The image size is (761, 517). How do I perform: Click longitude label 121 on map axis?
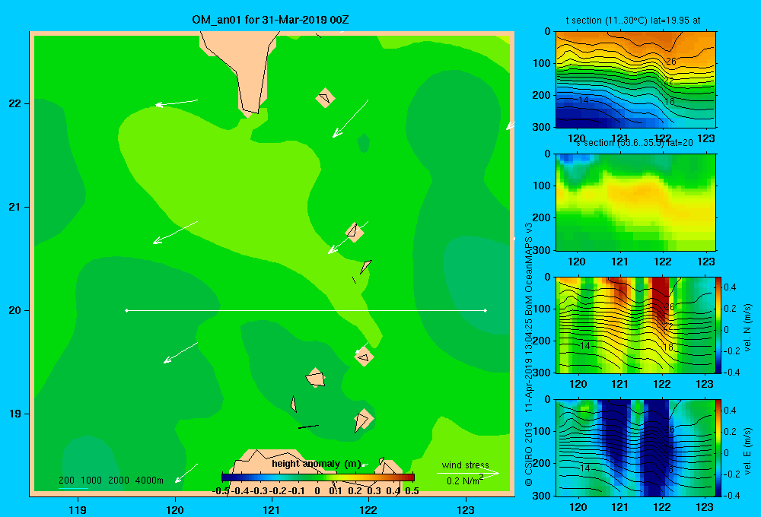(x=272, y=509)
